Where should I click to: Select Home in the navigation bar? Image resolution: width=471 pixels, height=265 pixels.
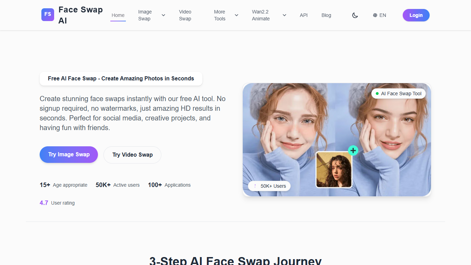[118, 15]
